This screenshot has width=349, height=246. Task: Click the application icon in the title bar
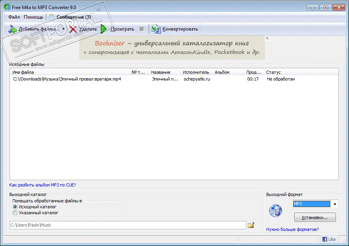point(7,7)
